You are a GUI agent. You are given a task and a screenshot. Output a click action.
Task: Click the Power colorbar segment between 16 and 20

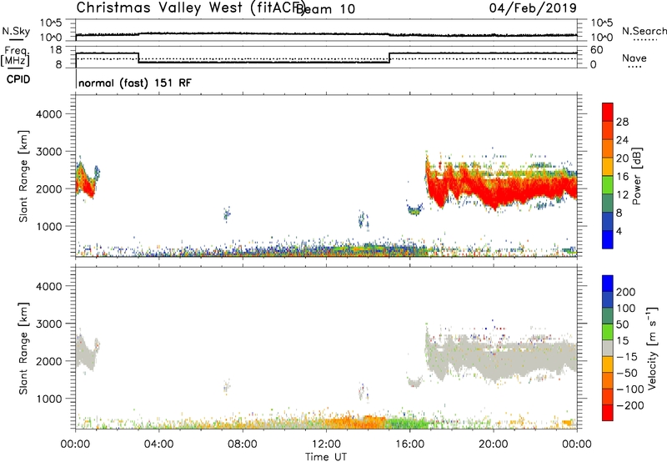click(608, 167)
